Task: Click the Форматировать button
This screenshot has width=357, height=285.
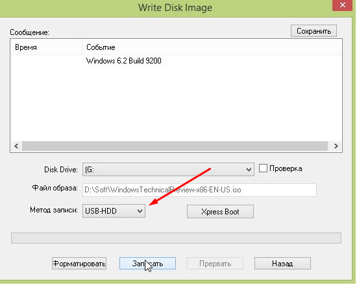Action: tap(79, 264)
